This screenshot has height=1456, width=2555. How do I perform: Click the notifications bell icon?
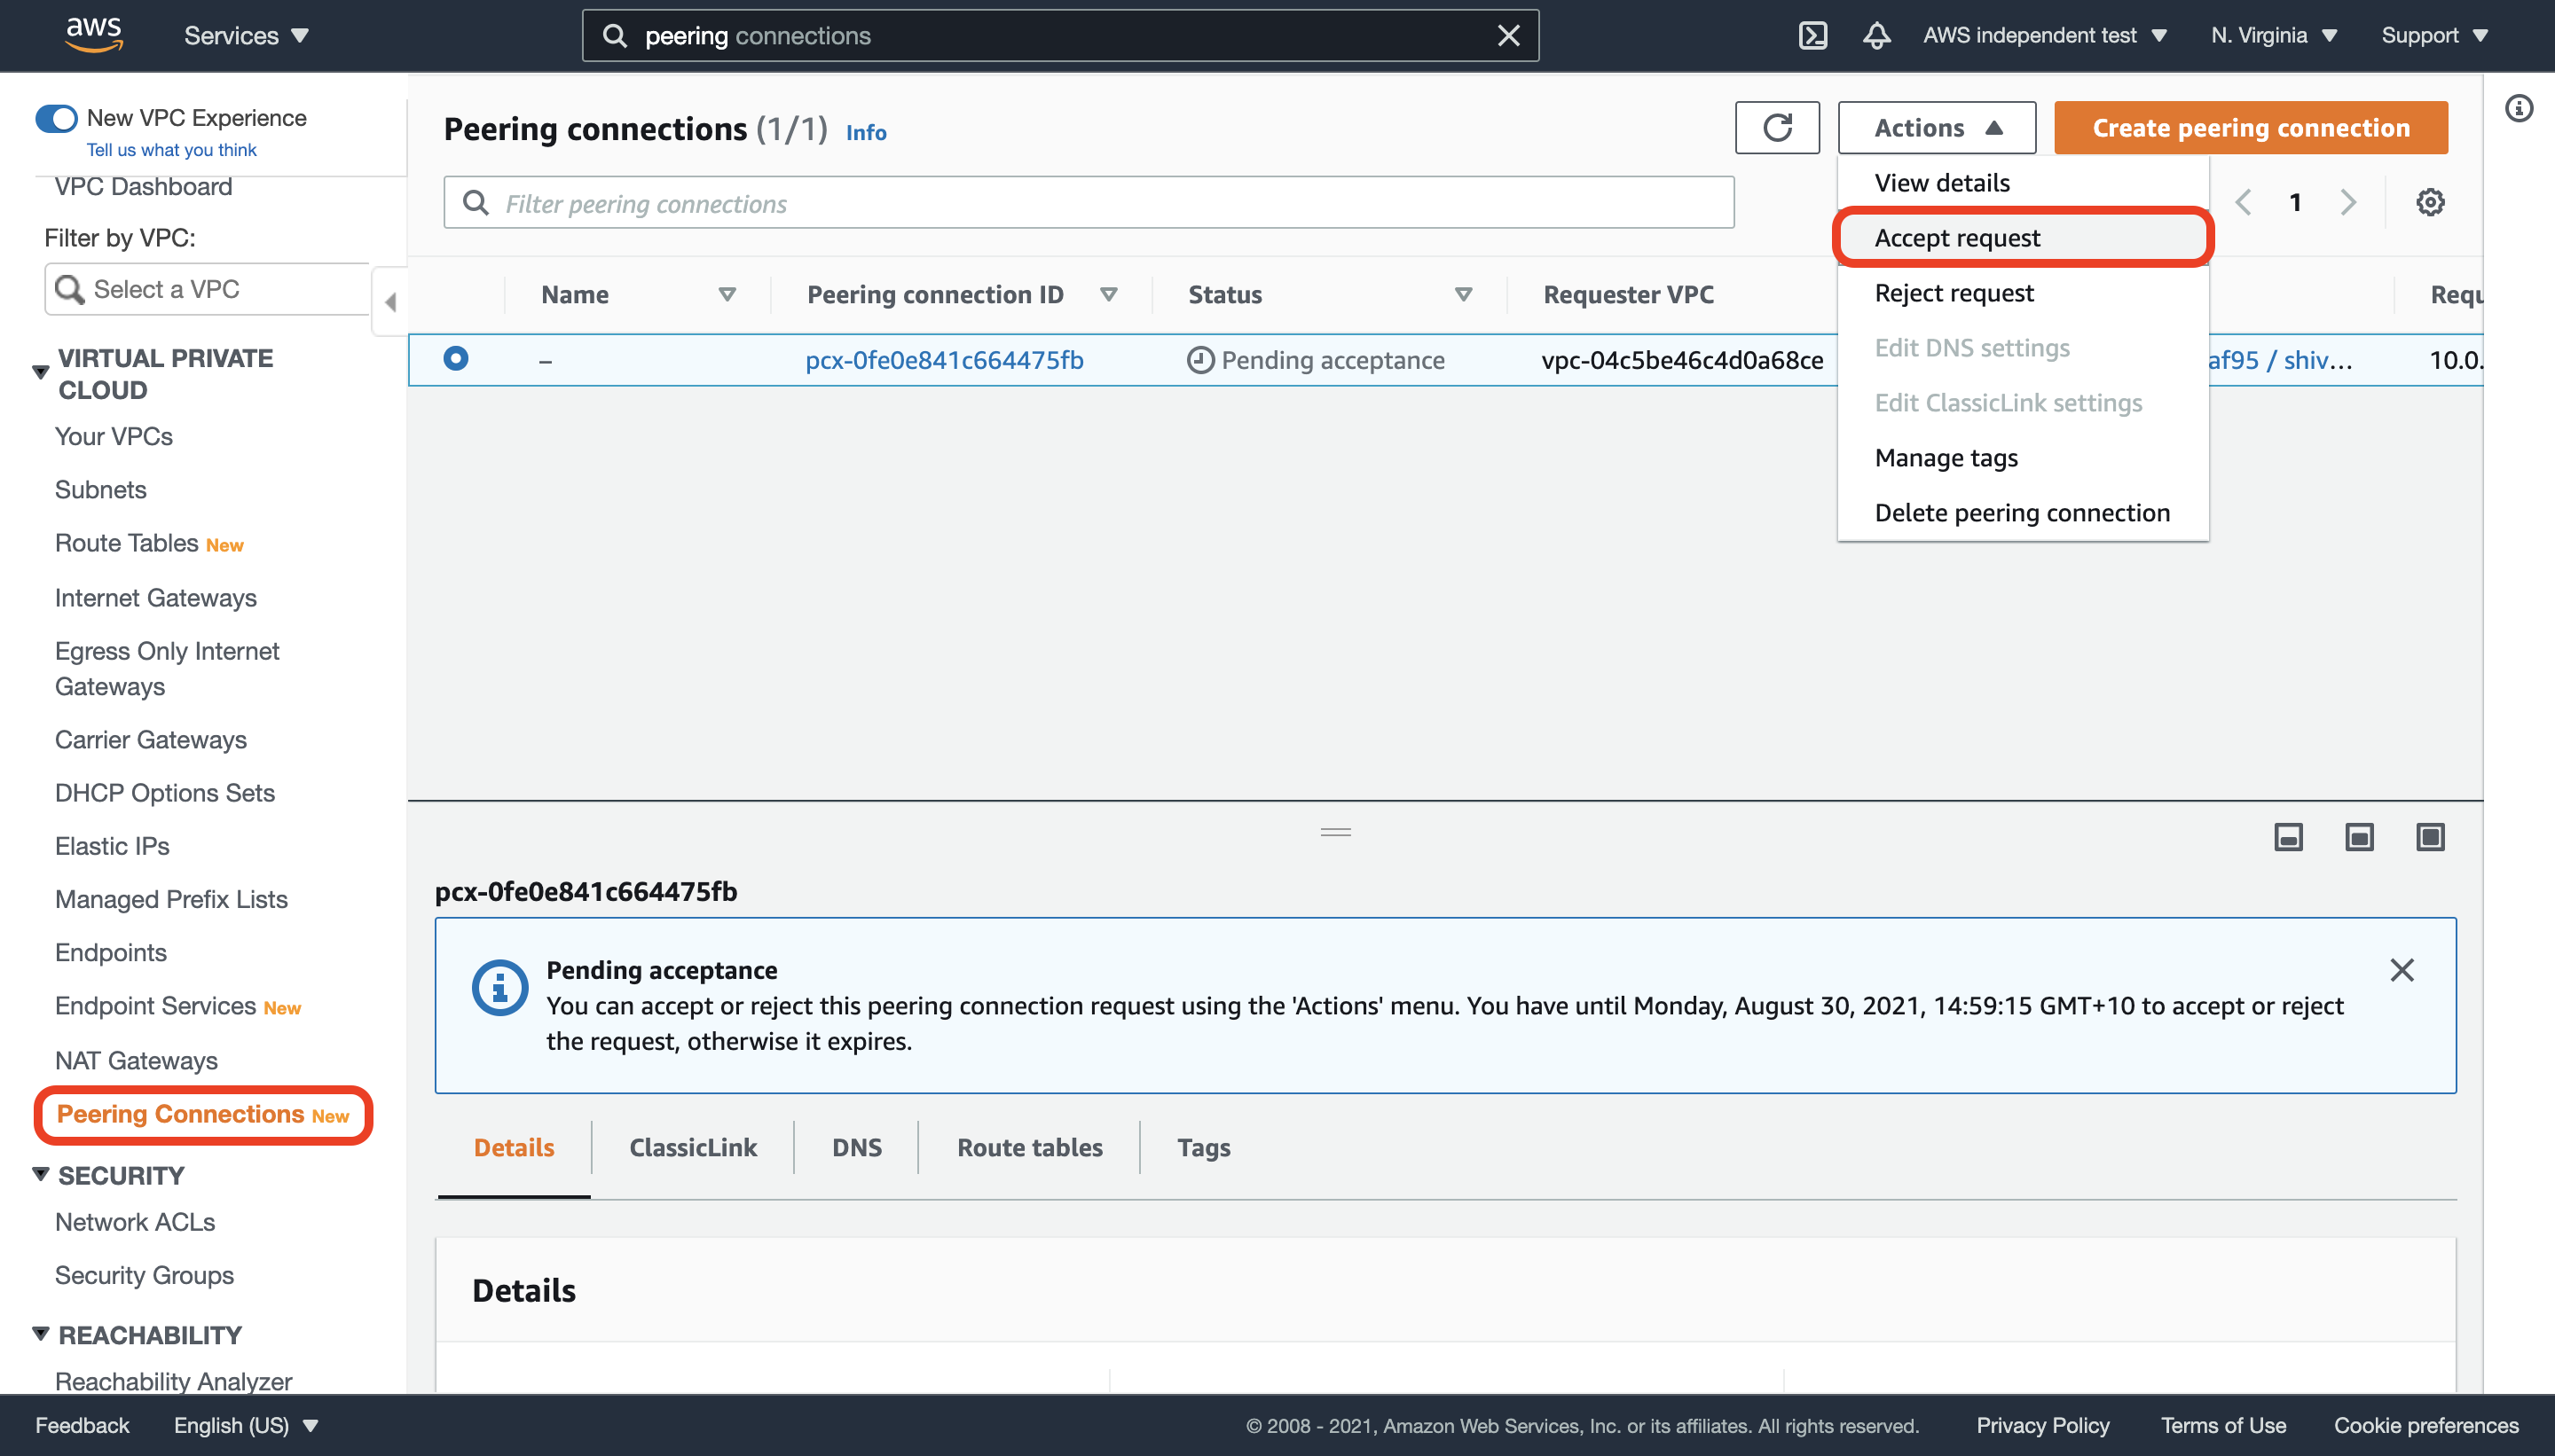pyautogui.click(x=1875, y=36)
